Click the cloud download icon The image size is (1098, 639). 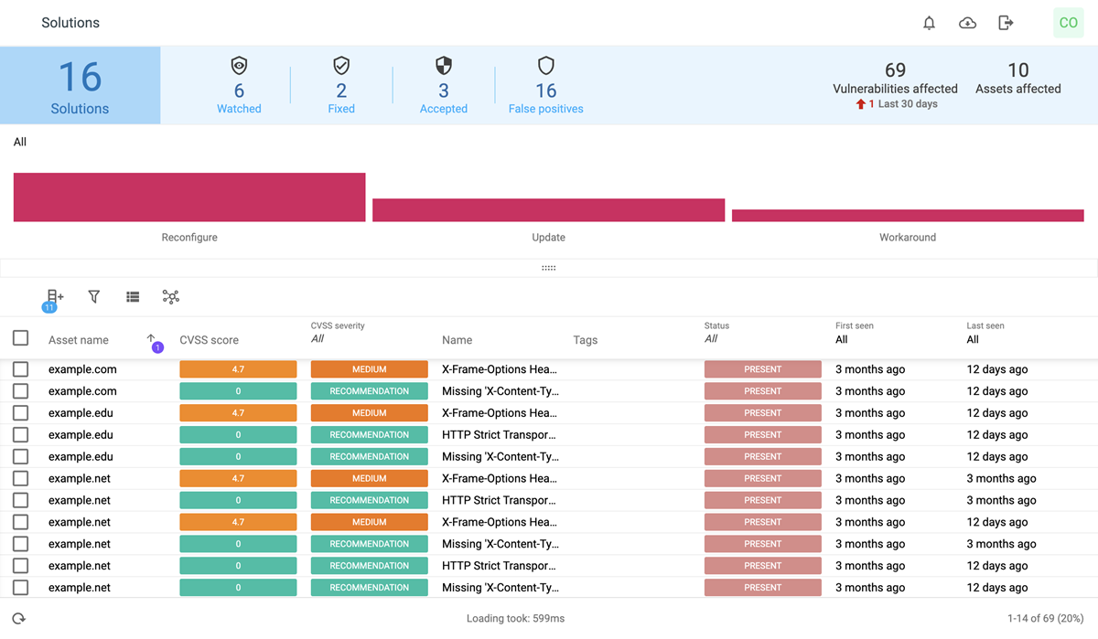pyautogui.click(x=967, y=23)
